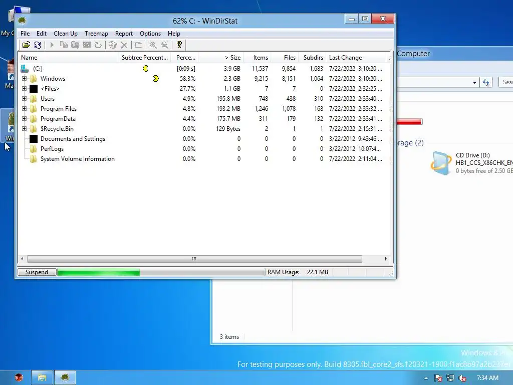The height and width of the screenshot is (385, 513).
Task: Open the address bar dropdown in Computer window
Action: (474, 83)
